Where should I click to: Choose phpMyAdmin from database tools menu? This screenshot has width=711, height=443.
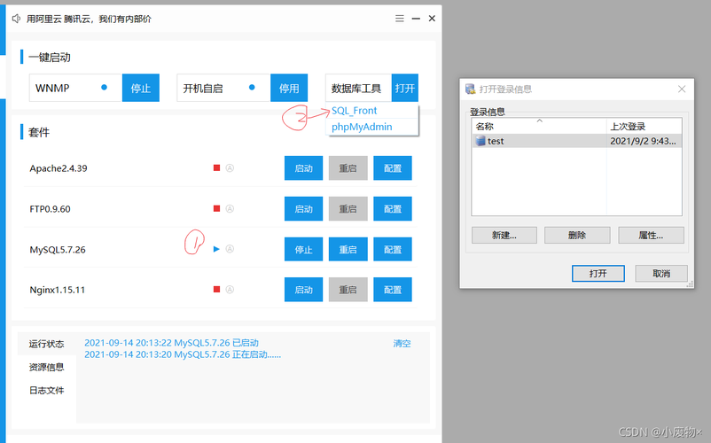(362, 127)
